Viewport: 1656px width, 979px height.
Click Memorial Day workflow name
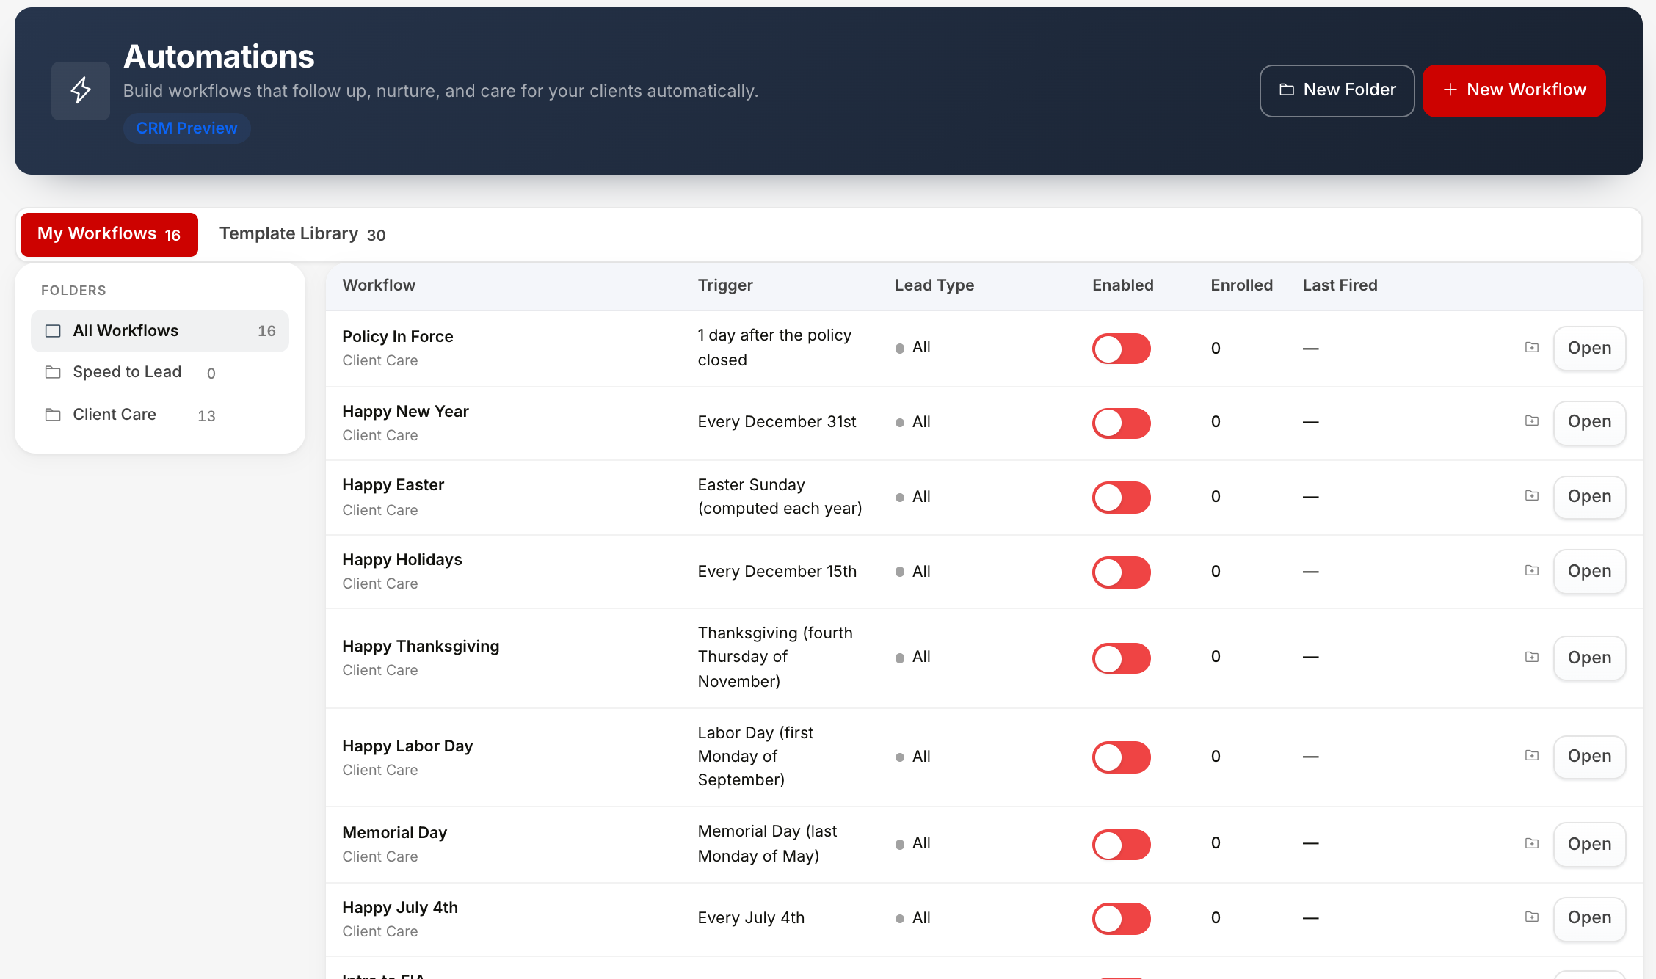394,832
